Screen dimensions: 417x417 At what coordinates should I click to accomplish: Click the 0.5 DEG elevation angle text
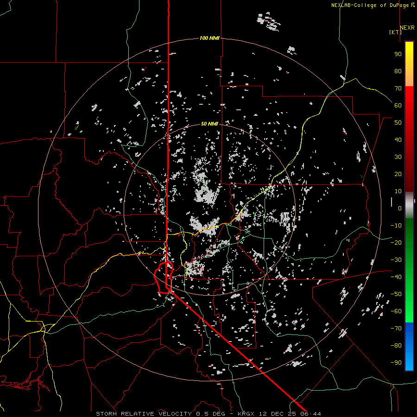210,414
